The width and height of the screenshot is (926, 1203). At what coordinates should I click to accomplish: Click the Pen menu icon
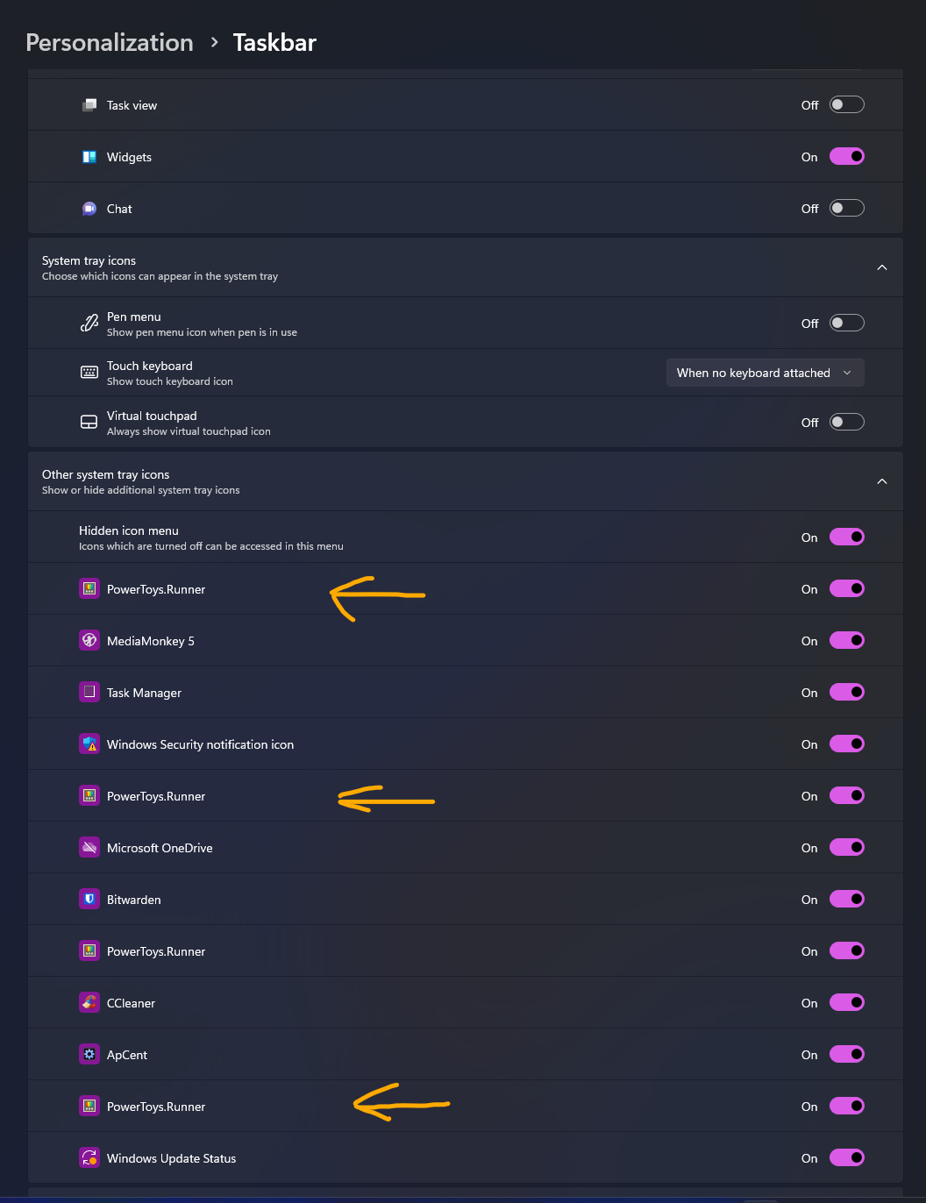pos(89,323)
